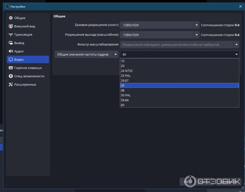Choose 50 PAL frame rate option

pos(126,95)
